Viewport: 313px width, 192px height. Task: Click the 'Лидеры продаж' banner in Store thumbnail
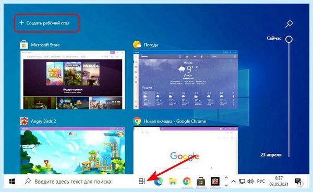(x=73, y=78)
